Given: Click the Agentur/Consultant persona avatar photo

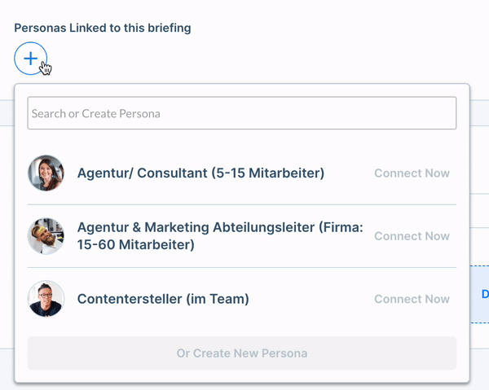Looking at the screenshot, I should point(46,173).
